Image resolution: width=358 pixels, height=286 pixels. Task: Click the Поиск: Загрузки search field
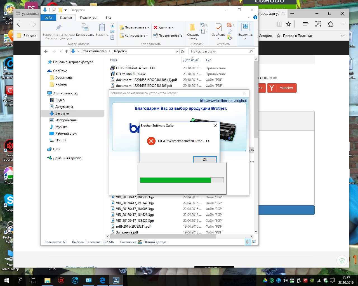coord(222,51)
